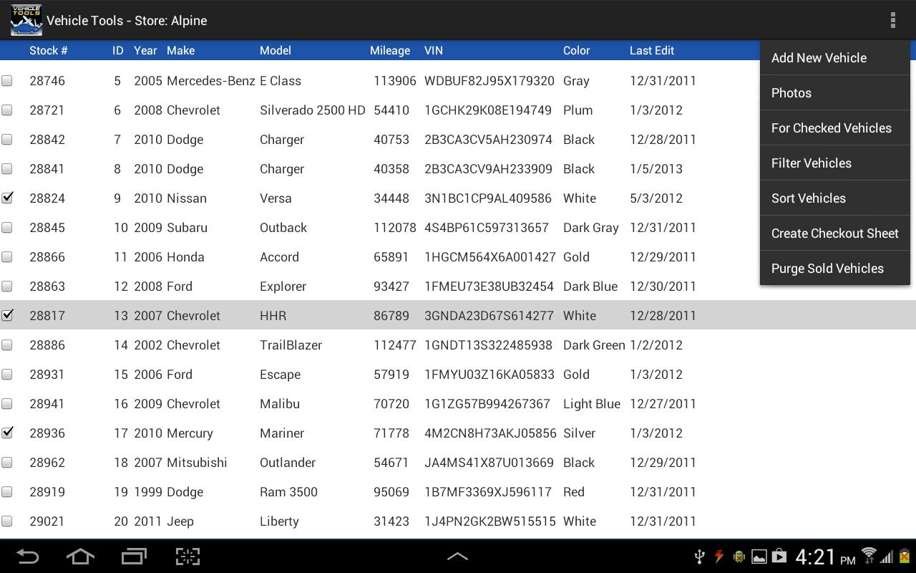Tap the battery status icon
This screenshot has width=916, height=573.
(x=905, y=556)
